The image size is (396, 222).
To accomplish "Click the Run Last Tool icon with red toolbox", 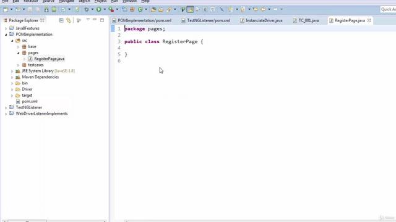I will (x=111, y=10).
